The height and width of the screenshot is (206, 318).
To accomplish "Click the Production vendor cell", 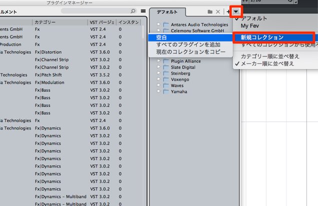I will pyautogui.click(x=11, y=44).
